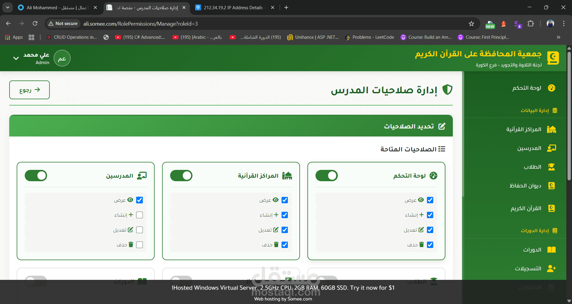Open المدرسين sidebar menu item

click(515, 148)
